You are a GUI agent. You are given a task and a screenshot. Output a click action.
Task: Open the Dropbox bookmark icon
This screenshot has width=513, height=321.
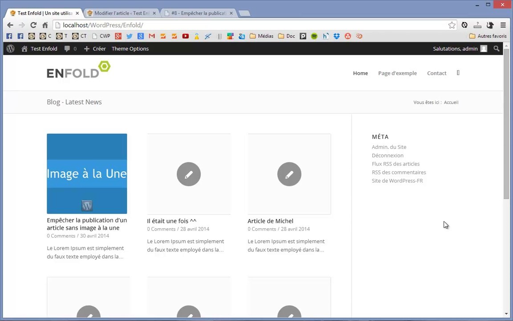pyautogui.click(x=337, y=36)
